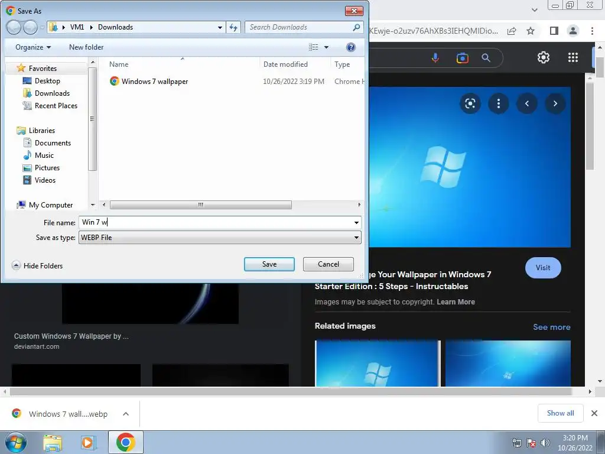Open Downloads in Favorites list
This screenshot has width=605, height=454.
click(52, 93)
